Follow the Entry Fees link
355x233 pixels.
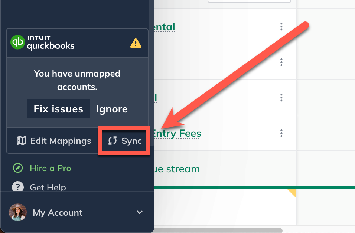click(179, 134)
